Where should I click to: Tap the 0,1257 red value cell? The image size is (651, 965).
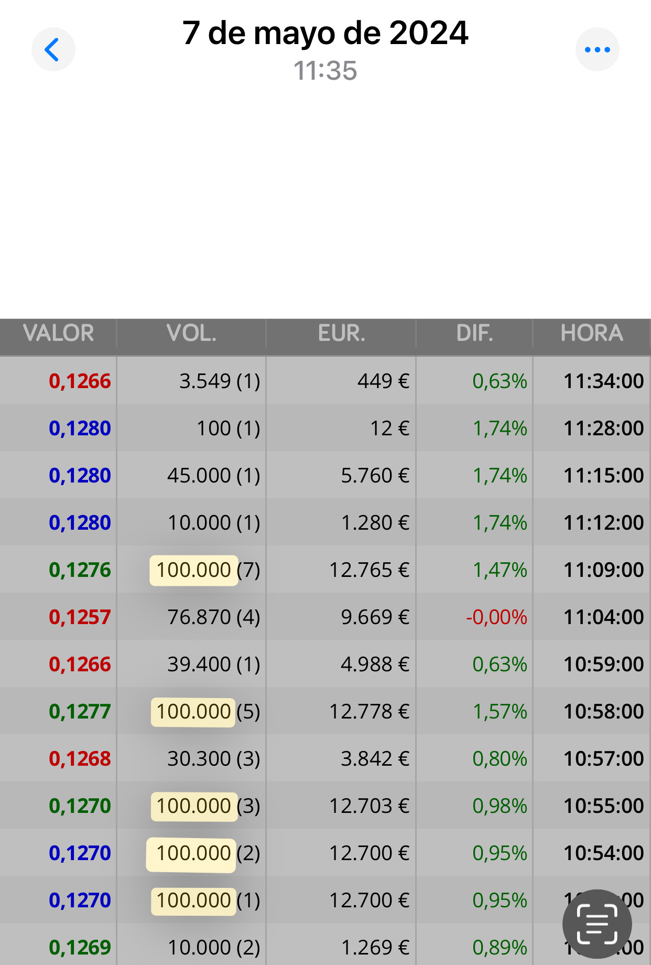click(80, 617)
